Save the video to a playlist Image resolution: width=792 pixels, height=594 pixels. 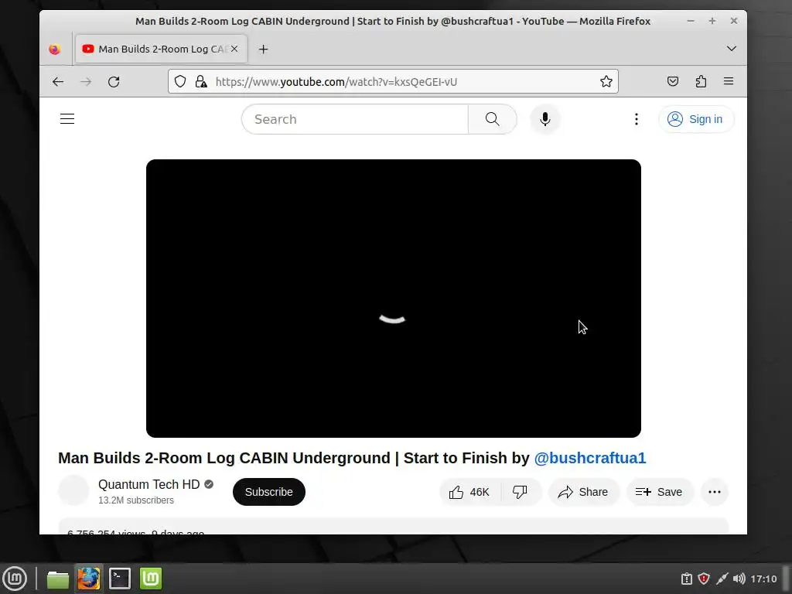[660, 492]
